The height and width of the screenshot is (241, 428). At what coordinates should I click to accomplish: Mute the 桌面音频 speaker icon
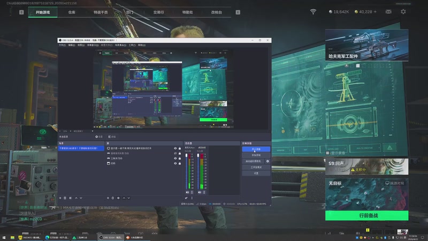(x=200, y=192)
